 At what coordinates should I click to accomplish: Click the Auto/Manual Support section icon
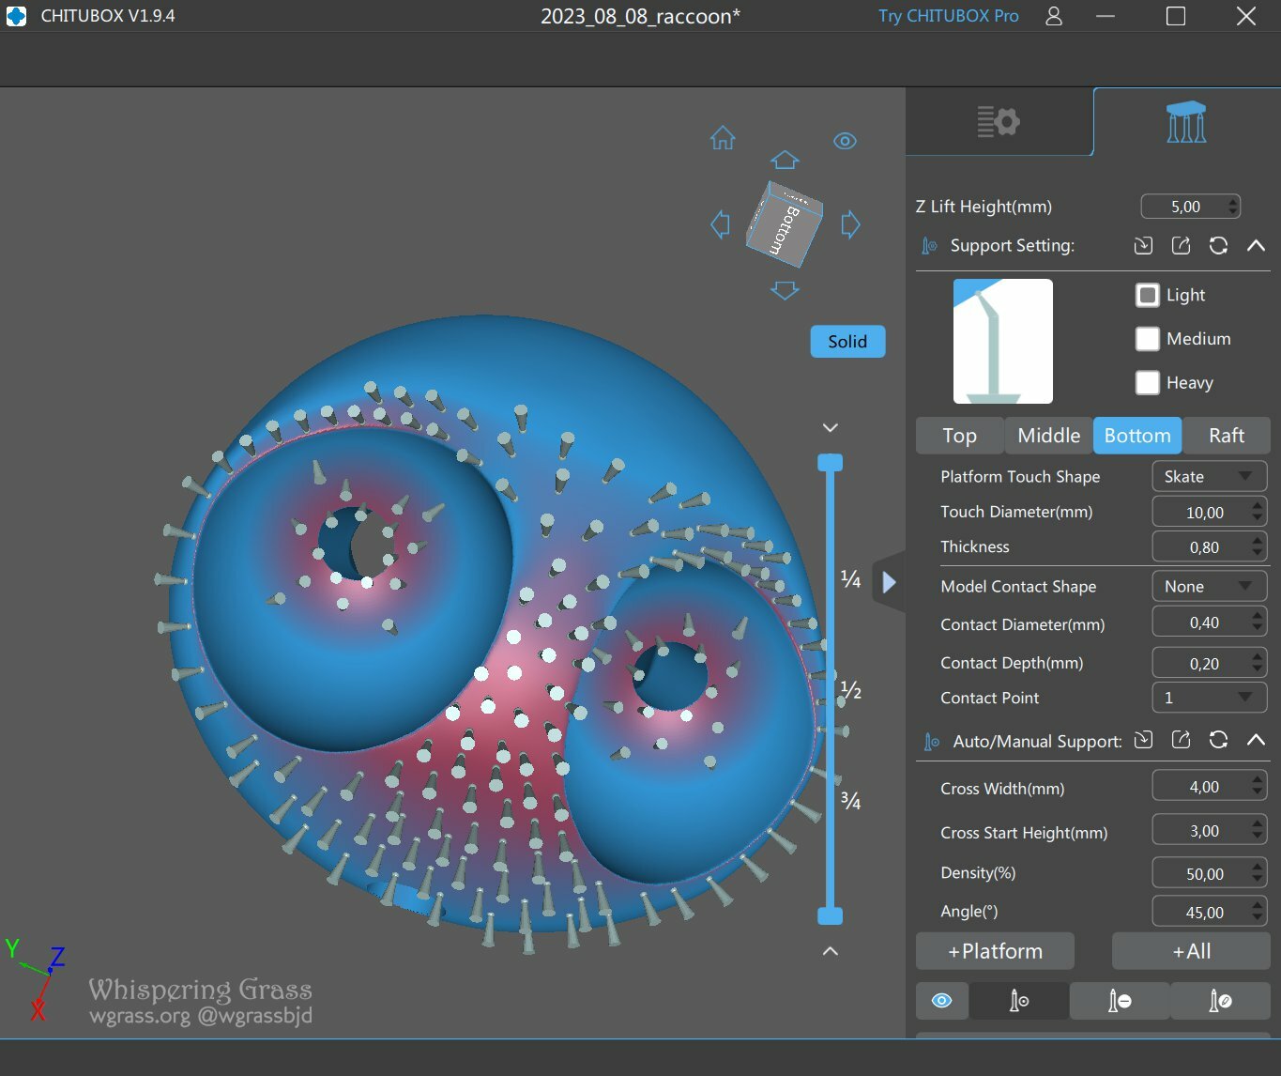click(931, 742)
